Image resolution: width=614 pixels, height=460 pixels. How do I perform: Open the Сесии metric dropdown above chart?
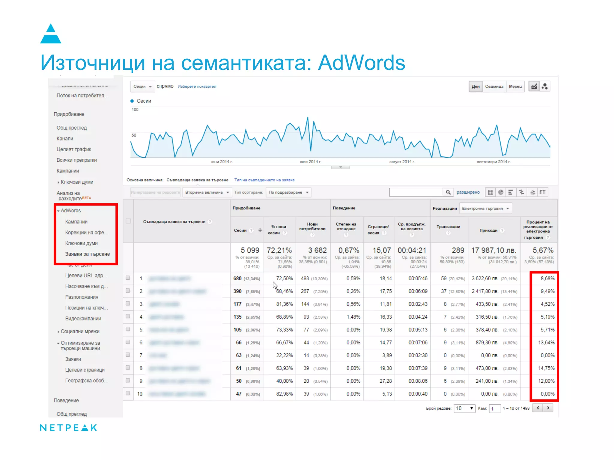point(143,87)
